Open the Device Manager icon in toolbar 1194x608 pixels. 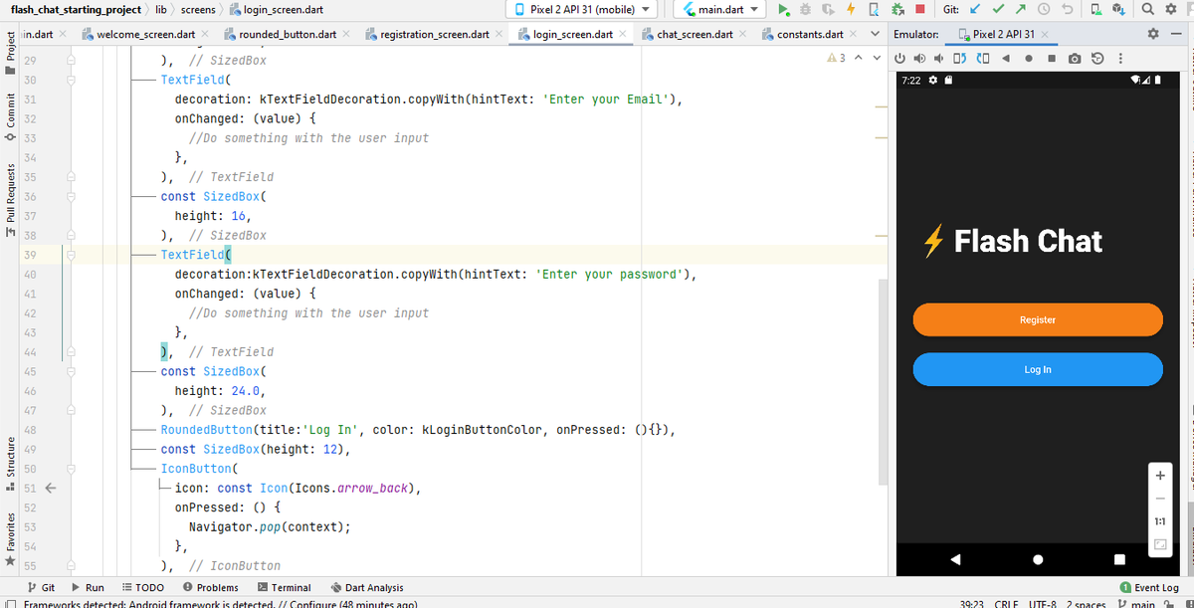[x=1096, y=10]
